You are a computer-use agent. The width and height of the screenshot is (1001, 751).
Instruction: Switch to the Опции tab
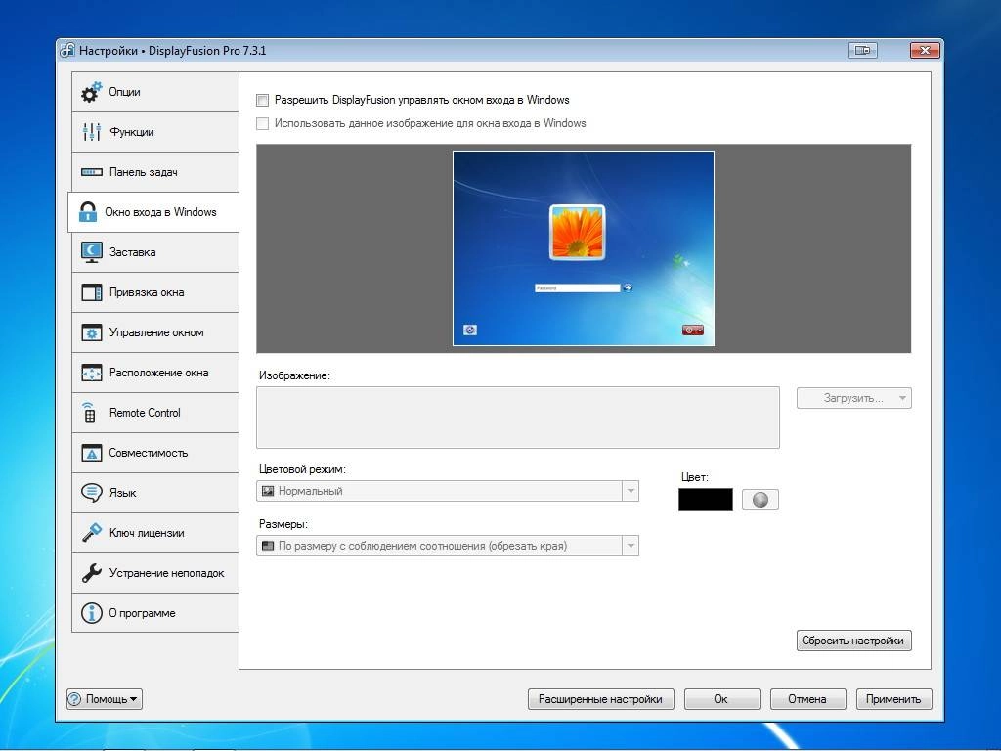(x=155, y=92)
